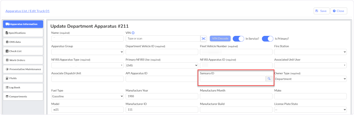Image resolution: width=354 pixels, height=115 pixels.
Task: Click the Update Department Apparatus #211 heading
Action: (89, 26)
